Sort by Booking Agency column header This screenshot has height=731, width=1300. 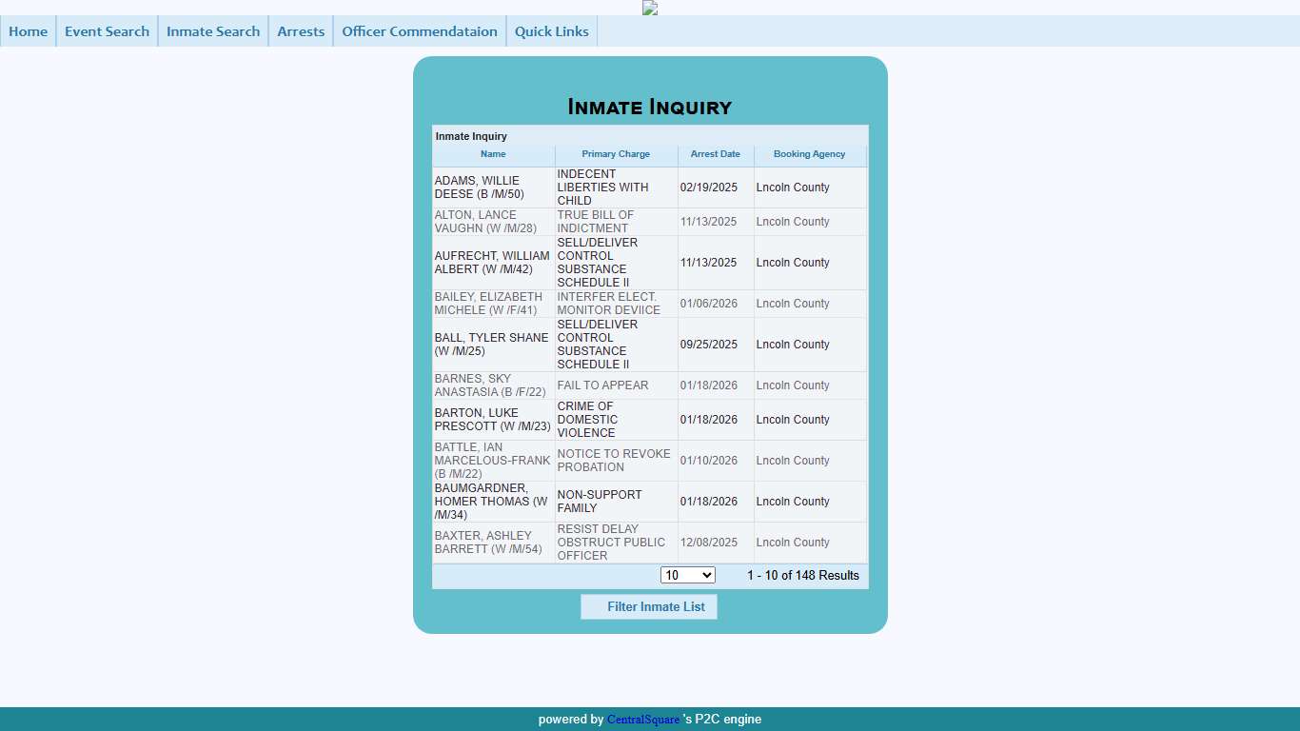point(809,154)
